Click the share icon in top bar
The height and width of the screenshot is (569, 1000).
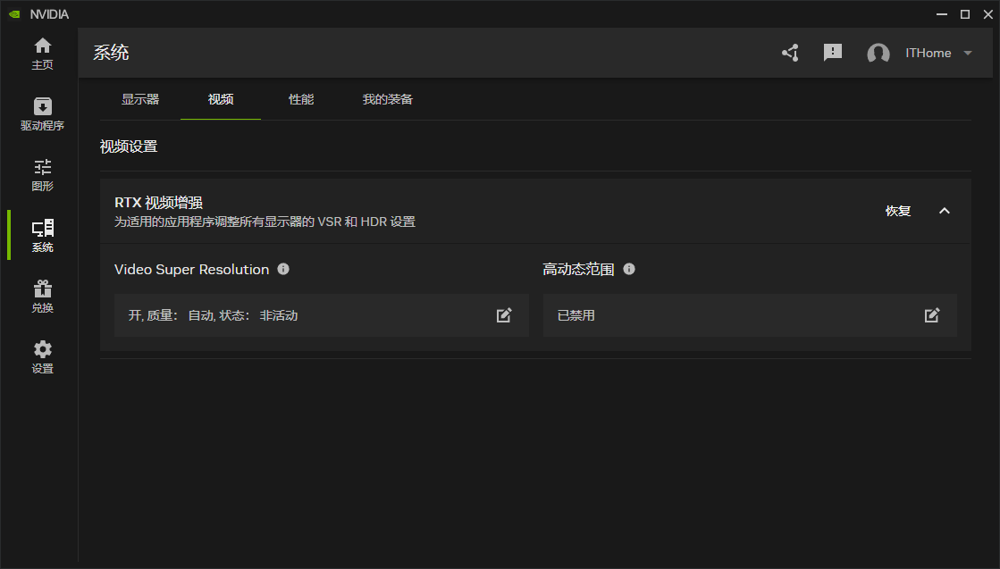790,53
